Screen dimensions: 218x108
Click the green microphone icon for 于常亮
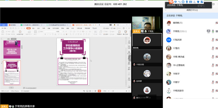click(x=213, y=31)
